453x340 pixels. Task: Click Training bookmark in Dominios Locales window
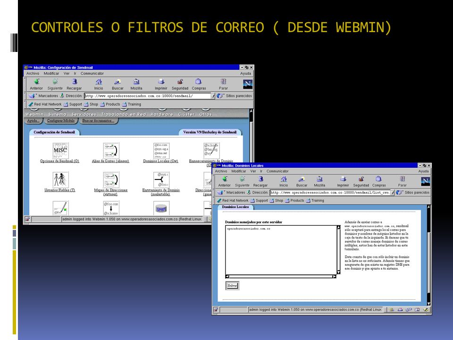[315, 200]
